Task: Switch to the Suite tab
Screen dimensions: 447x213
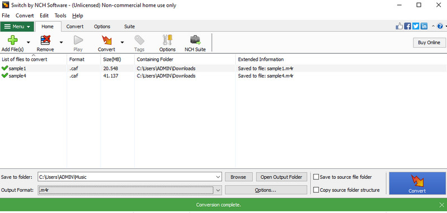Action: (x=130, y=26)
